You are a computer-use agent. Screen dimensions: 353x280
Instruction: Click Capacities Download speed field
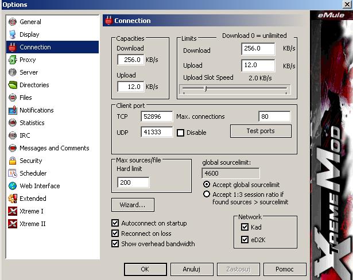click(x=130, y=60)
